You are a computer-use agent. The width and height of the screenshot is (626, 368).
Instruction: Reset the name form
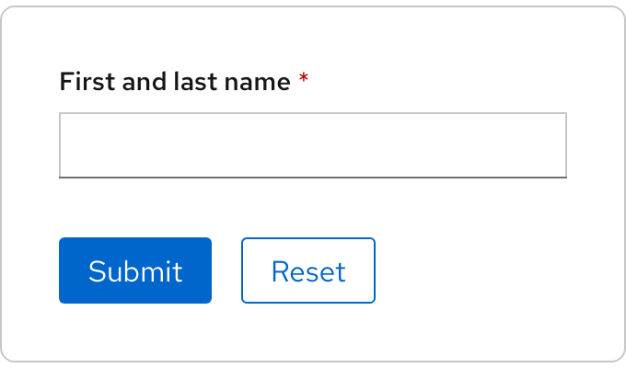(308, 270)
